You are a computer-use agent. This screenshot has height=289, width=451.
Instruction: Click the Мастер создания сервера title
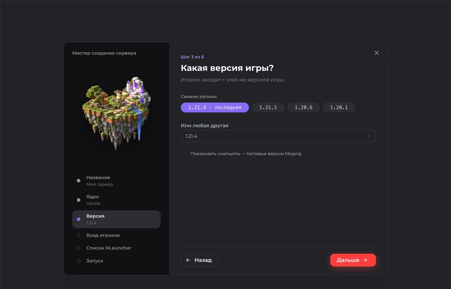click(104, 53)
